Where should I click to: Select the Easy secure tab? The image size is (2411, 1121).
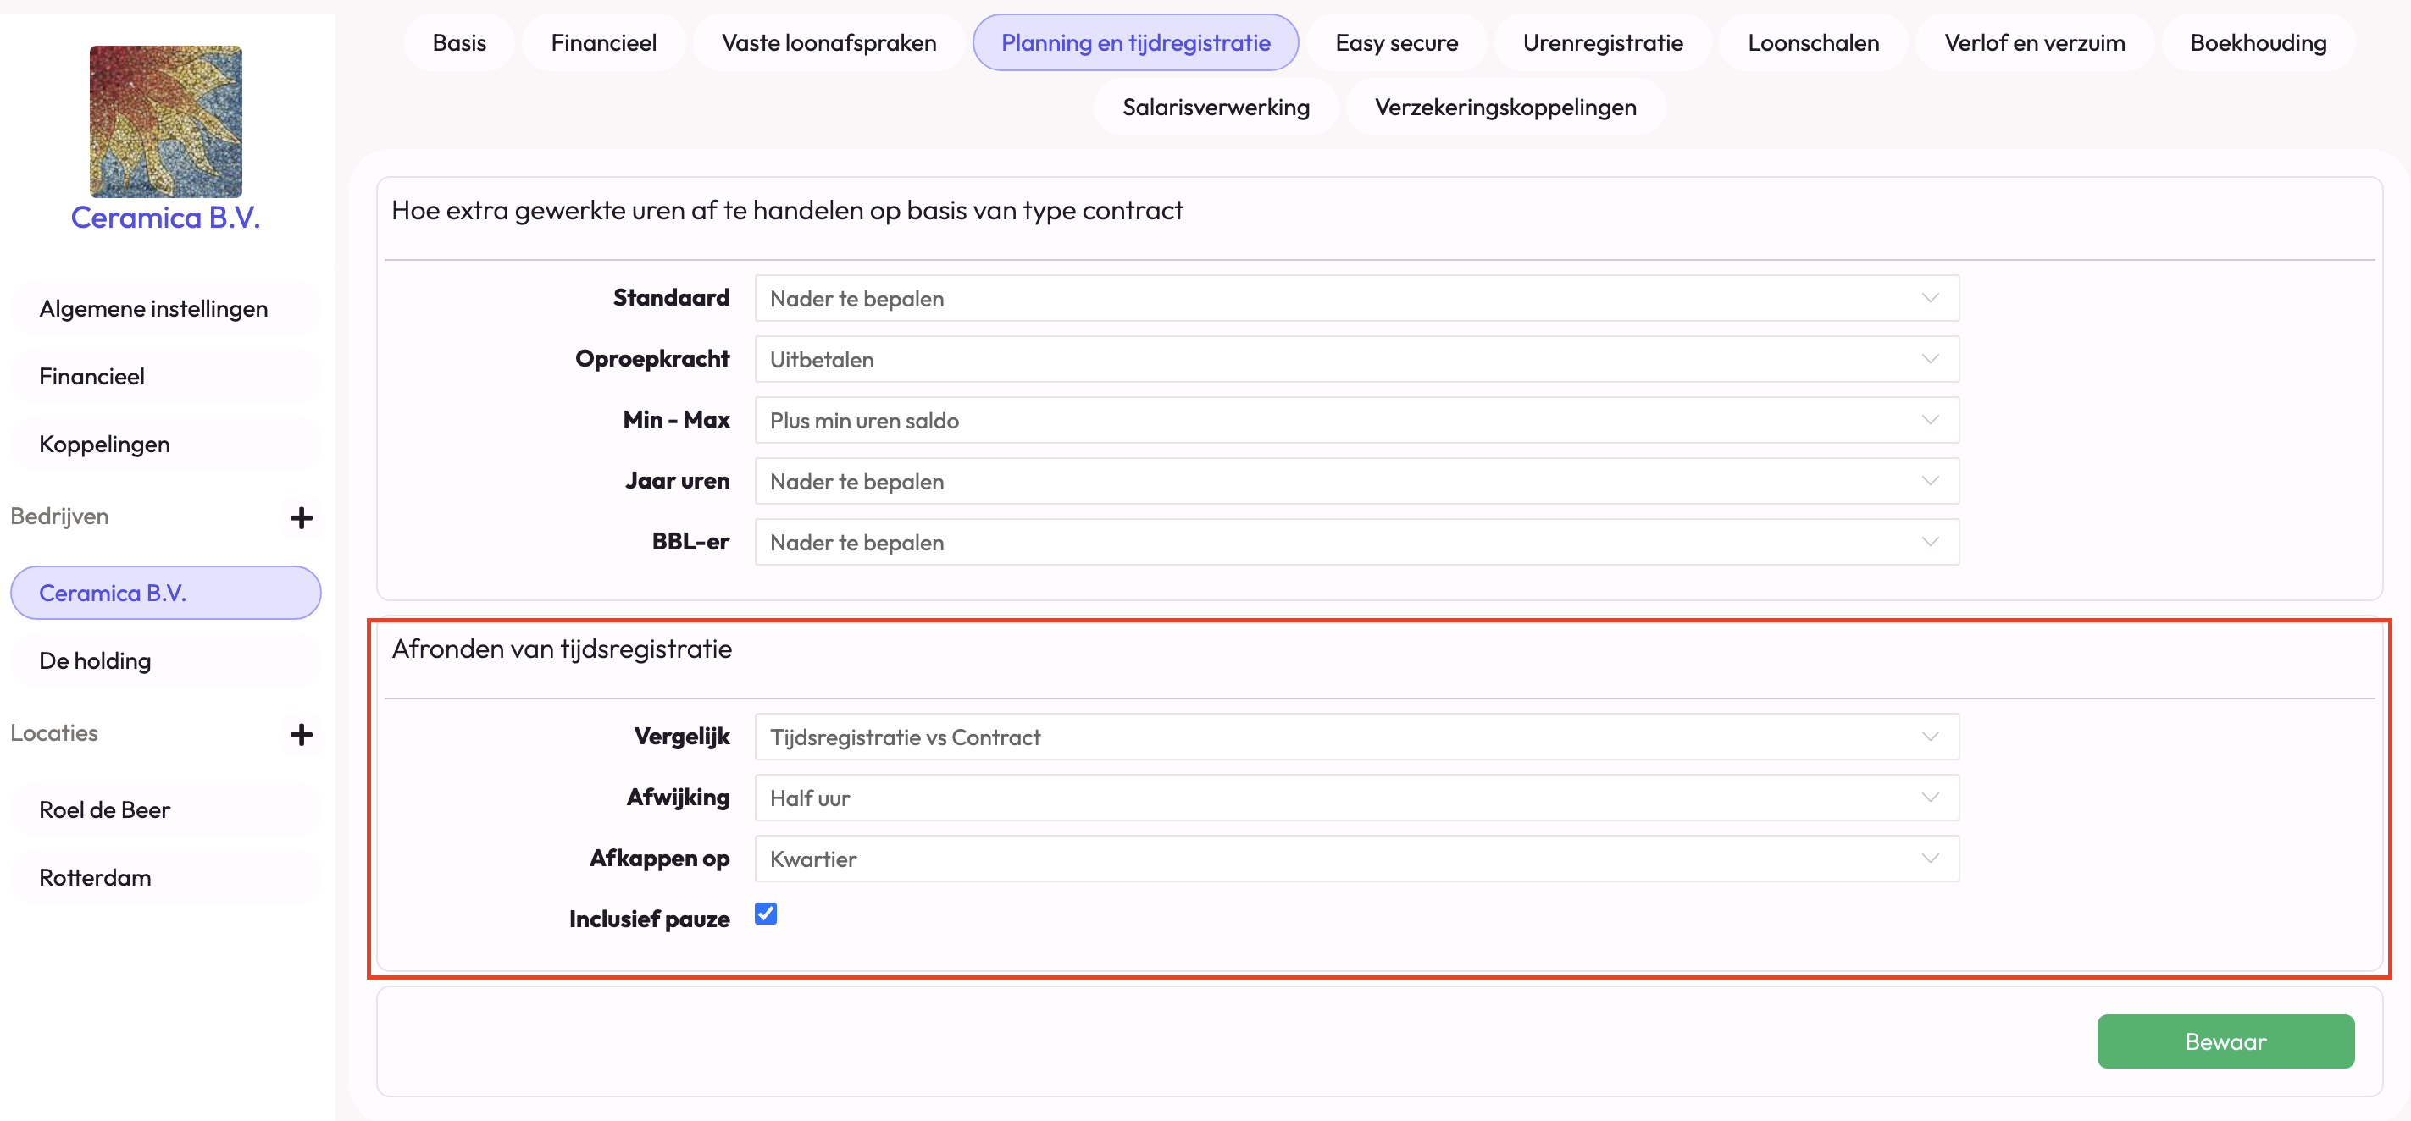click(1395, 43)
